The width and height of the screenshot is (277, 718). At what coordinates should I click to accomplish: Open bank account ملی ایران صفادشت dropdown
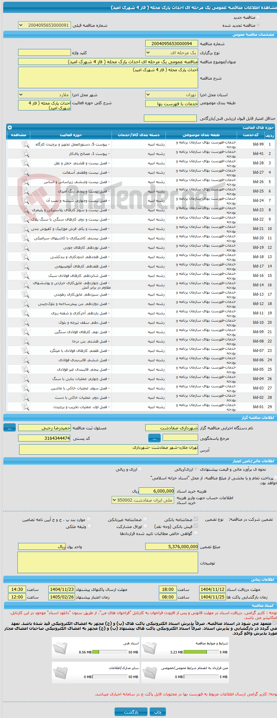[x=143, y=500]
